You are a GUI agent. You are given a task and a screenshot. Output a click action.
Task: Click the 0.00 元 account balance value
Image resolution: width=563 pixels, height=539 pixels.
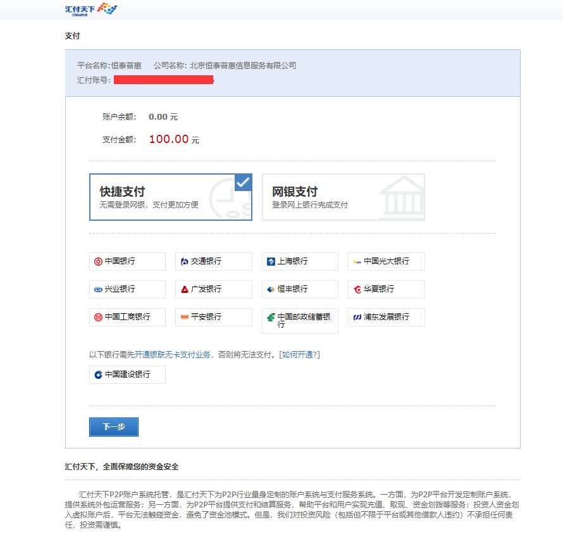(x=163, y=116)
